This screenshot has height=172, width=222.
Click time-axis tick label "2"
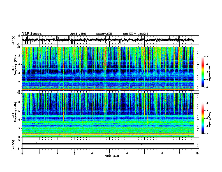point(57,153)
